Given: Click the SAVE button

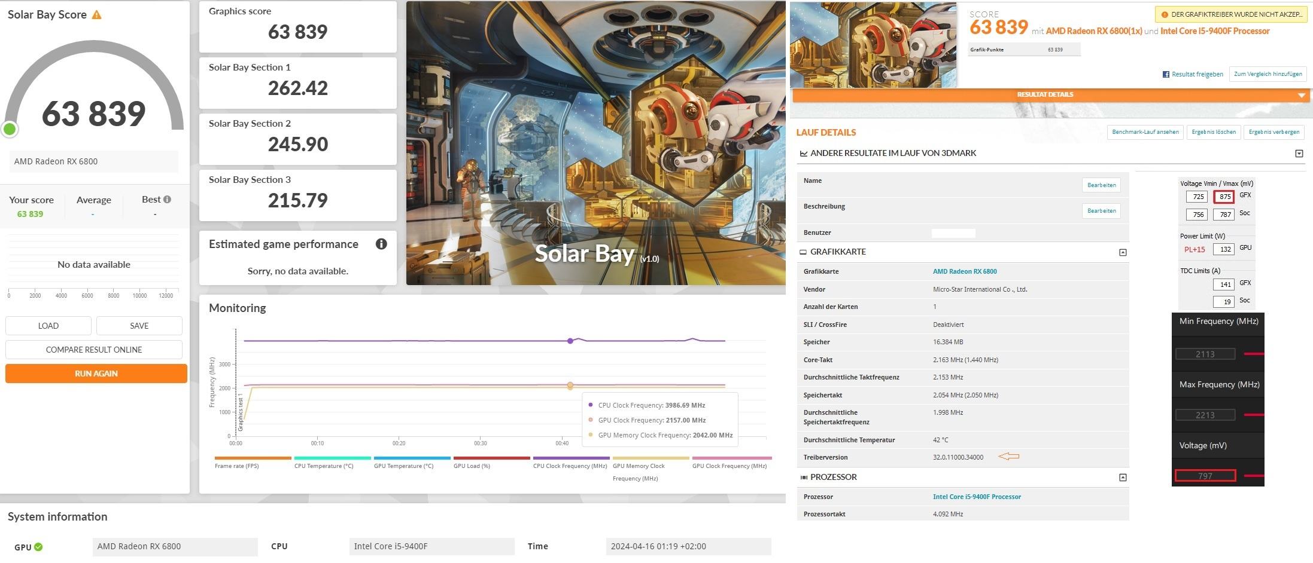Looking at the screenshot, I should pyautogui.click(x=139, y=326).
